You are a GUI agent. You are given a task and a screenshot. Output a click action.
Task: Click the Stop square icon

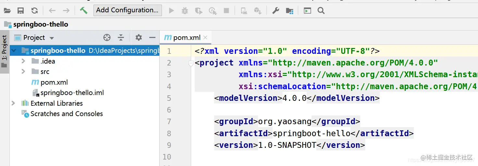coord(227,11)
